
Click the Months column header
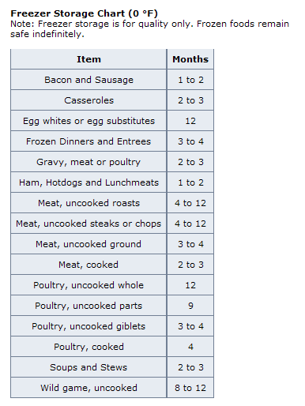click(190, 59)
